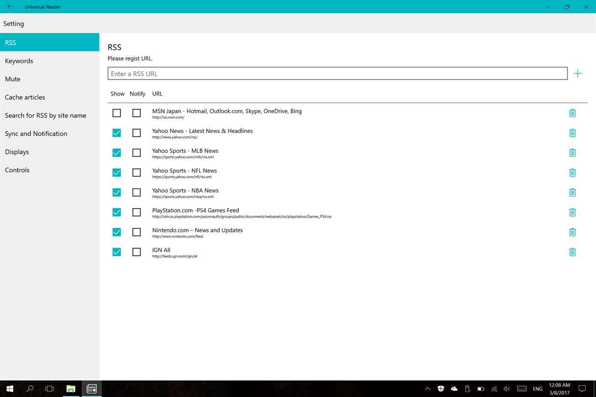
Task: Click MSN Japan feed title text
Action: (227, 111)
